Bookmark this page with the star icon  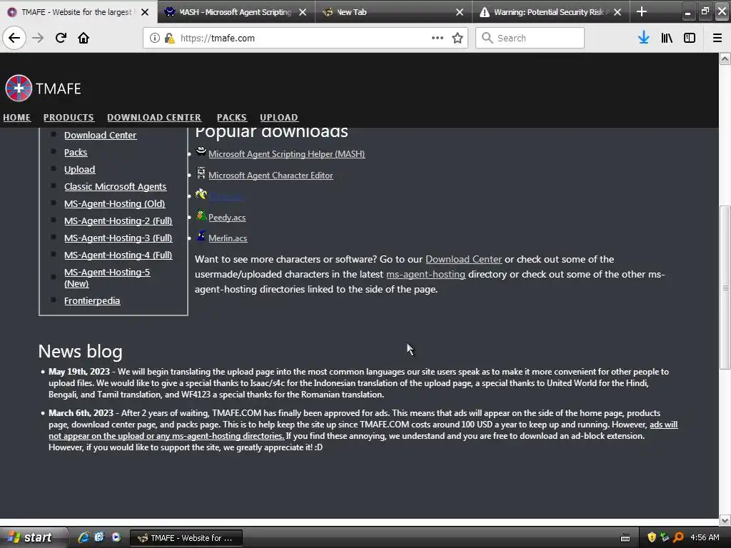click(458, 38)
